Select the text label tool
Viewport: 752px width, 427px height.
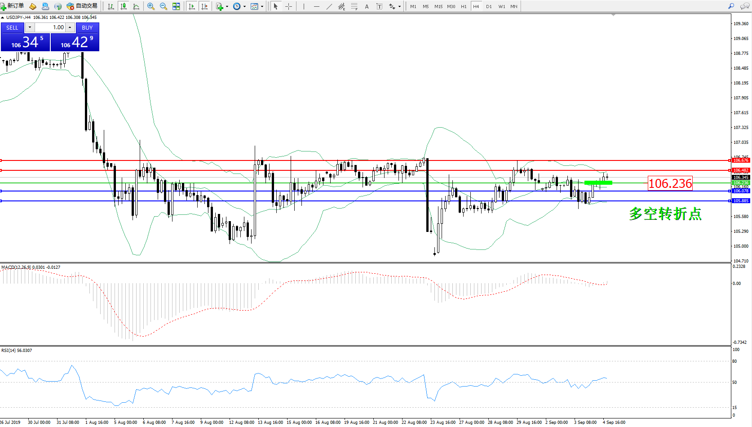click(x=379, y=6)
